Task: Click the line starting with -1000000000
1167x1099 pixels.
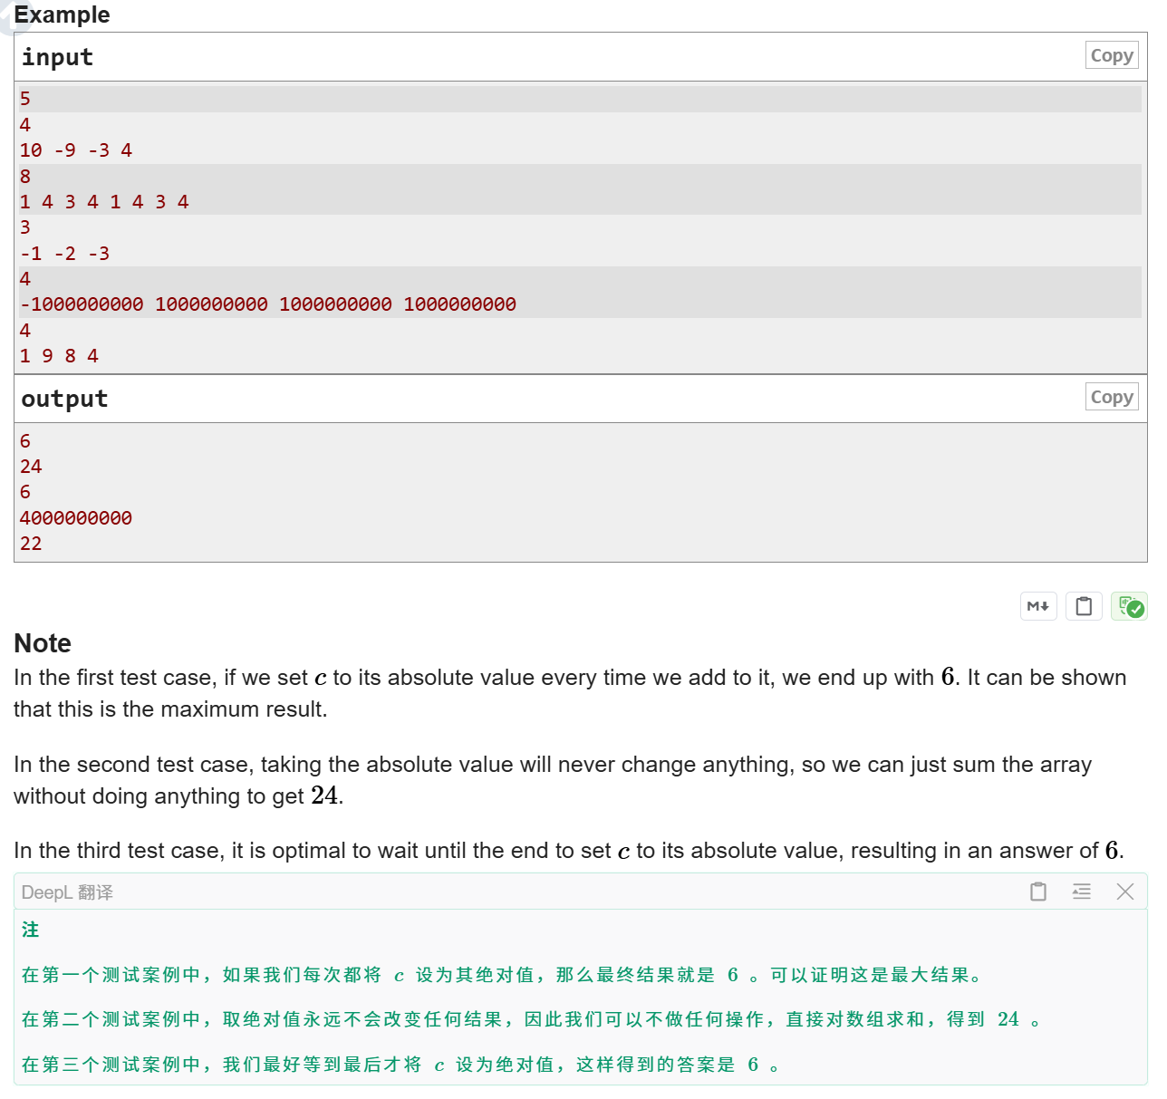Action: [268, 304]
